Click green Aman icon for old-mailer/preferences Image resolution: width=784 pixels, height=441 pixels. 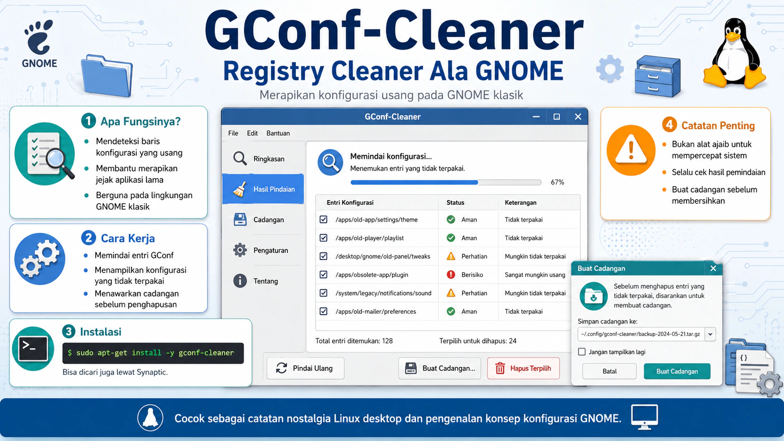pos(451,311)
